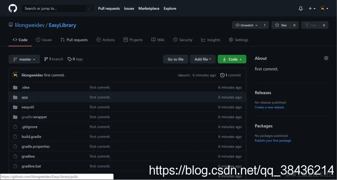This screenshot has width=337, height=180.
Task: Open the GitHub home logo
Action: [x=13, y=9]
